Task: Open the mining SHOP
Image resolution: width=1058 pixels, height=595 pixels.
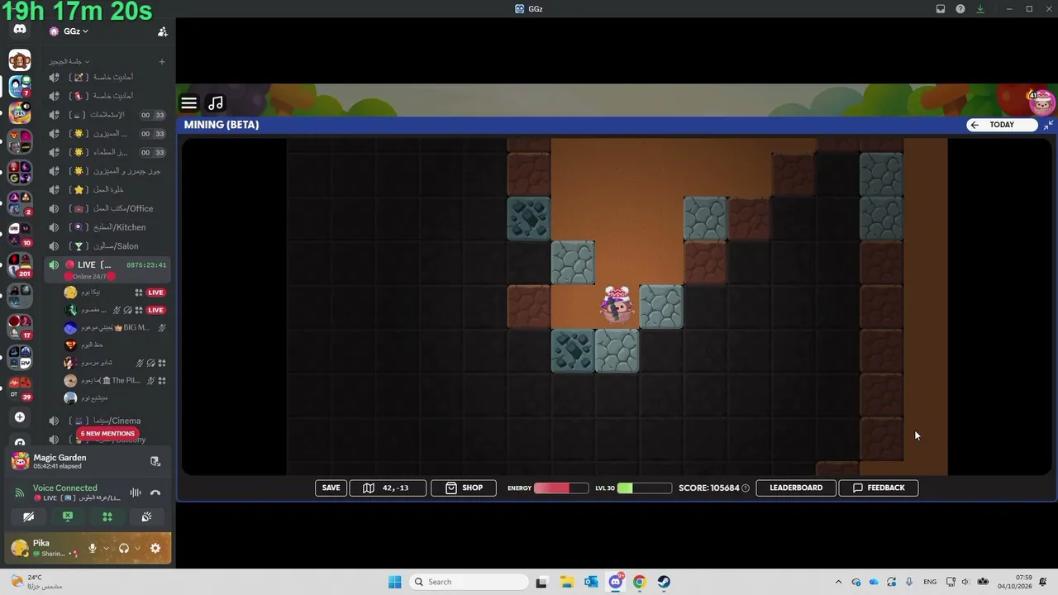Action: (464, 488)
